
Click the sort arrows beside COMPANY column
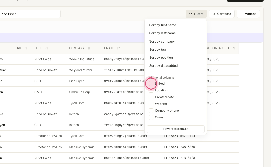coord(89,48)
